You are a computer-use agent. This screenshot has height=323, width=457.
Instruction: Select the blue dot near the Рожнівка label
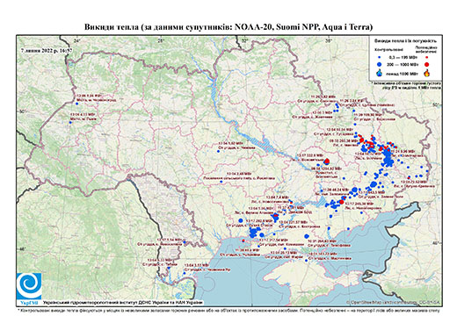(221, 182)
